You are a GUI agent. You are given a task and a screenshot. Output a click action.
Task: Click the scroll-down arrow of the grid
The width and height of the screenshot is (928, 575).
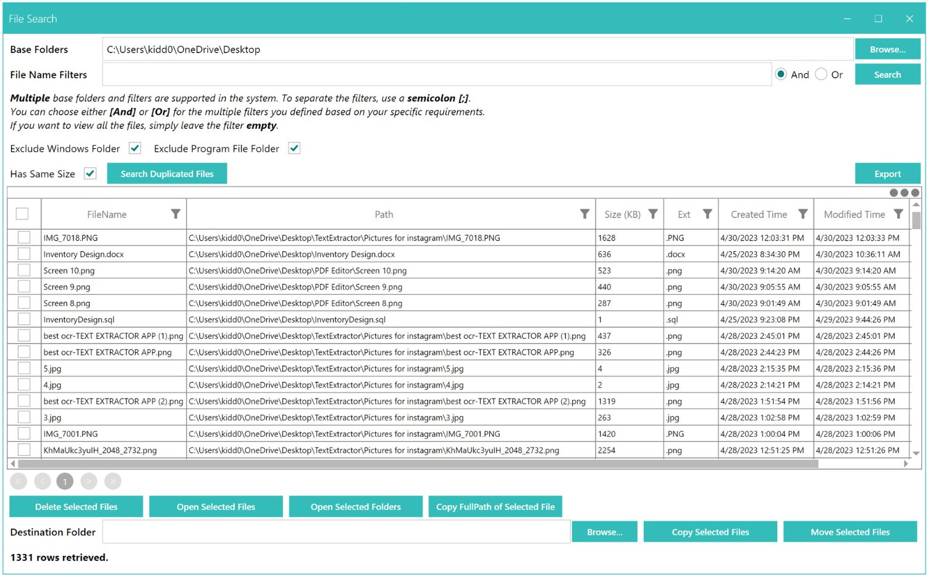point(916,453)
